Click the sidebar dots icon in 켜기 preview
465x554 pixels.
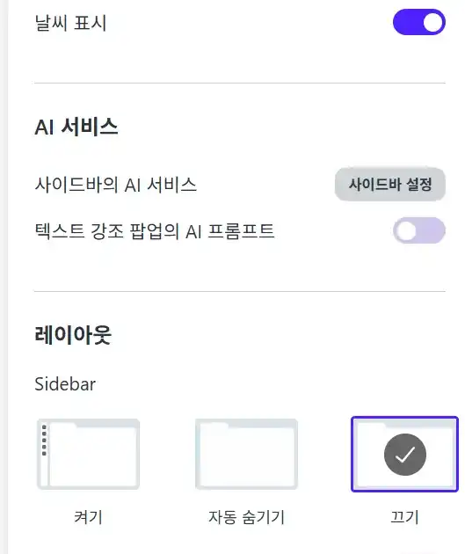(44, 441)
